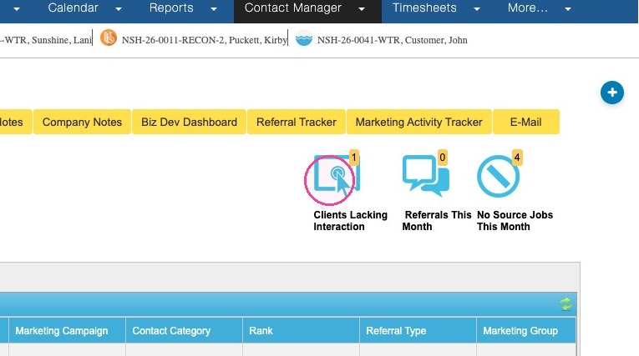The image size is (639, 356).
Task: Open the Contact Manager menu
Action: point(292,8)
